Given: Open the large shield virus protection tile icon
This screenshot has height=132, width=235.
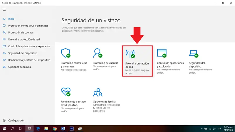Looking at the screenshot, I should coord(66,53).
